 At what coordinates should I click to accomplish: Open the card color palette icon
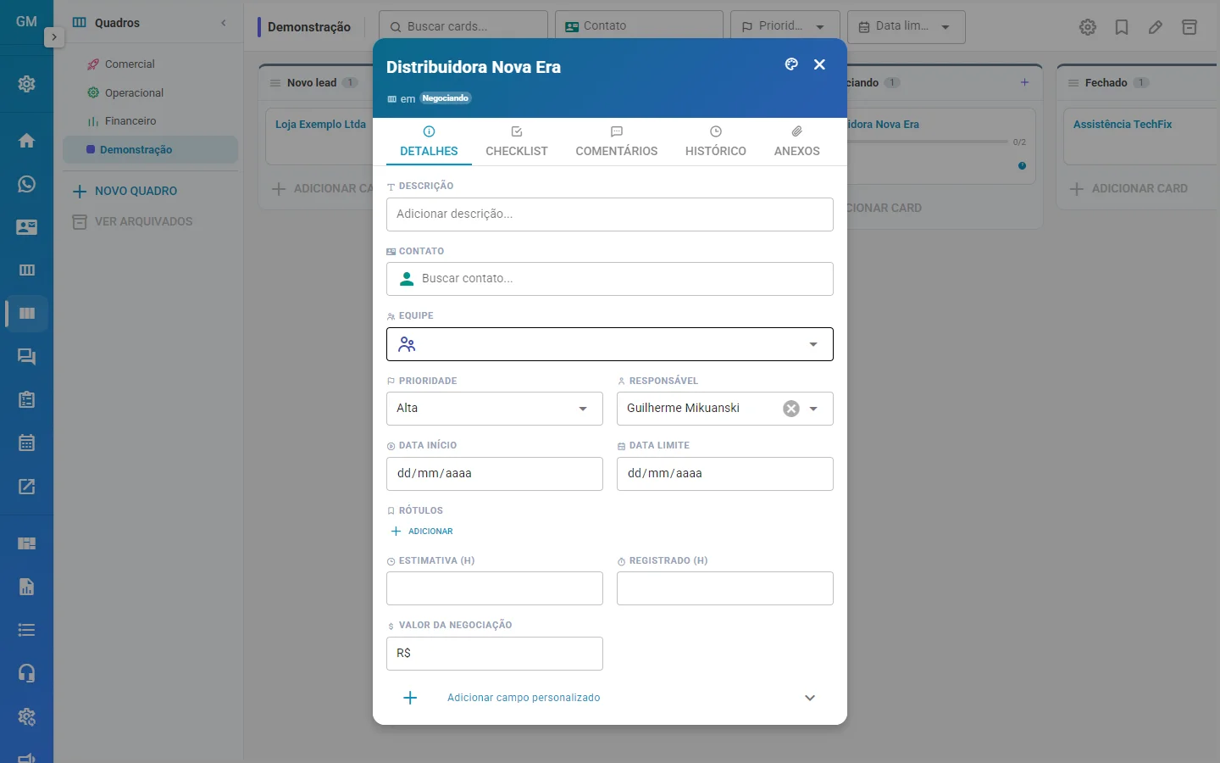tap(791, 64)
